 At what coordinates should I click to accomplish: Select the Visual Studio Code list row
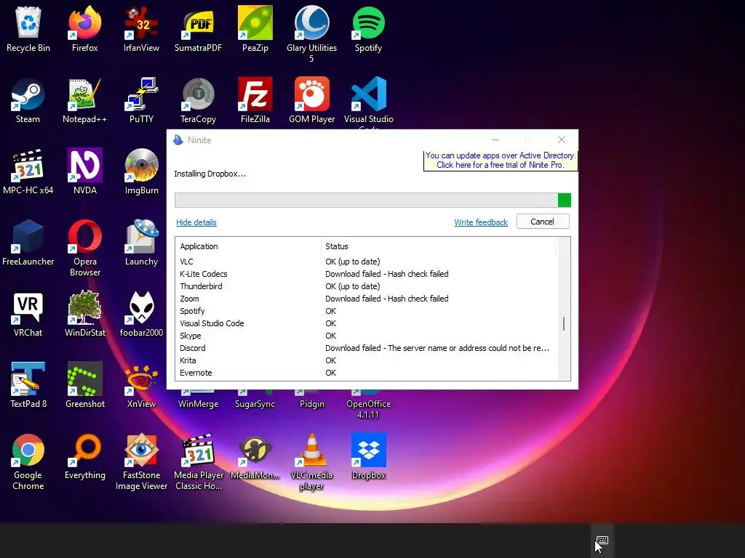tap(366, 323)
